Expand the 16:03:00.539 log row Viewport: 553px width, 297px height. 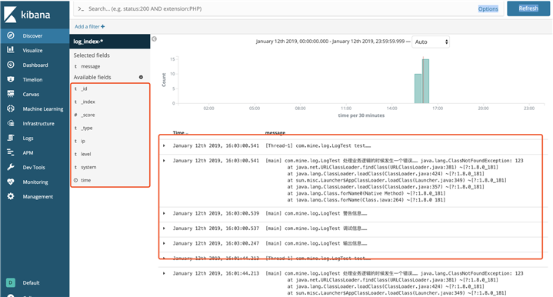[164, 213]
